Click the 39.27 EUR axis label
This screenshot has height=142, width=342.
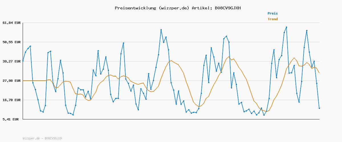click(x=12, y=61)
